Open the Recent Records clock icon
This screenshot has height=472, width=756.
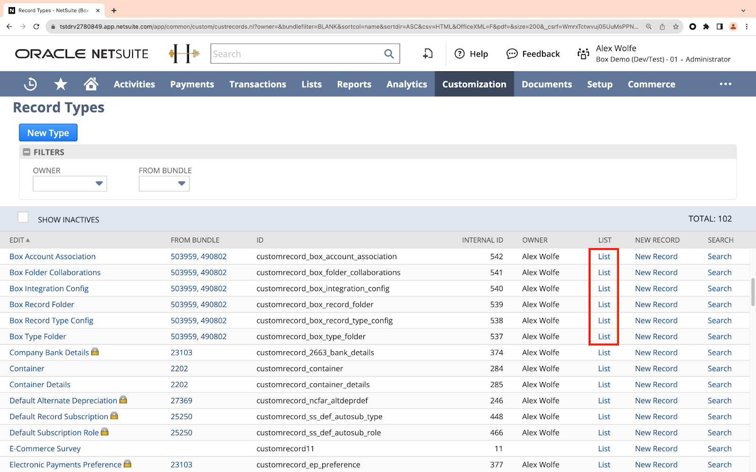(30, 84)
